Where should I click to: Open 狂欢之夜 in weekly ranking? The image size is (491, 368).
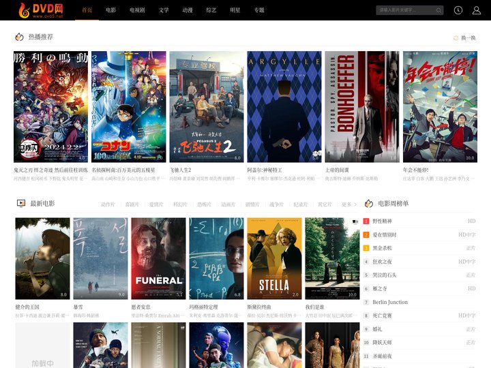tap(382, 262)
